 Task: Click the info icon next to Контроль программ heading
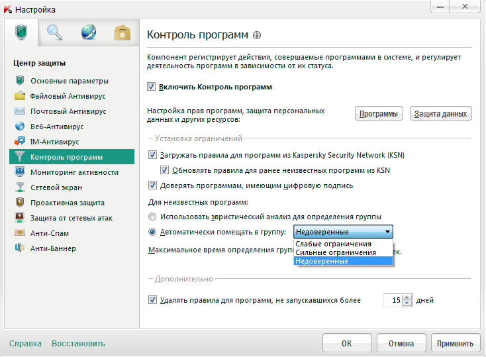pyautogui.click(x=257, y=35)
